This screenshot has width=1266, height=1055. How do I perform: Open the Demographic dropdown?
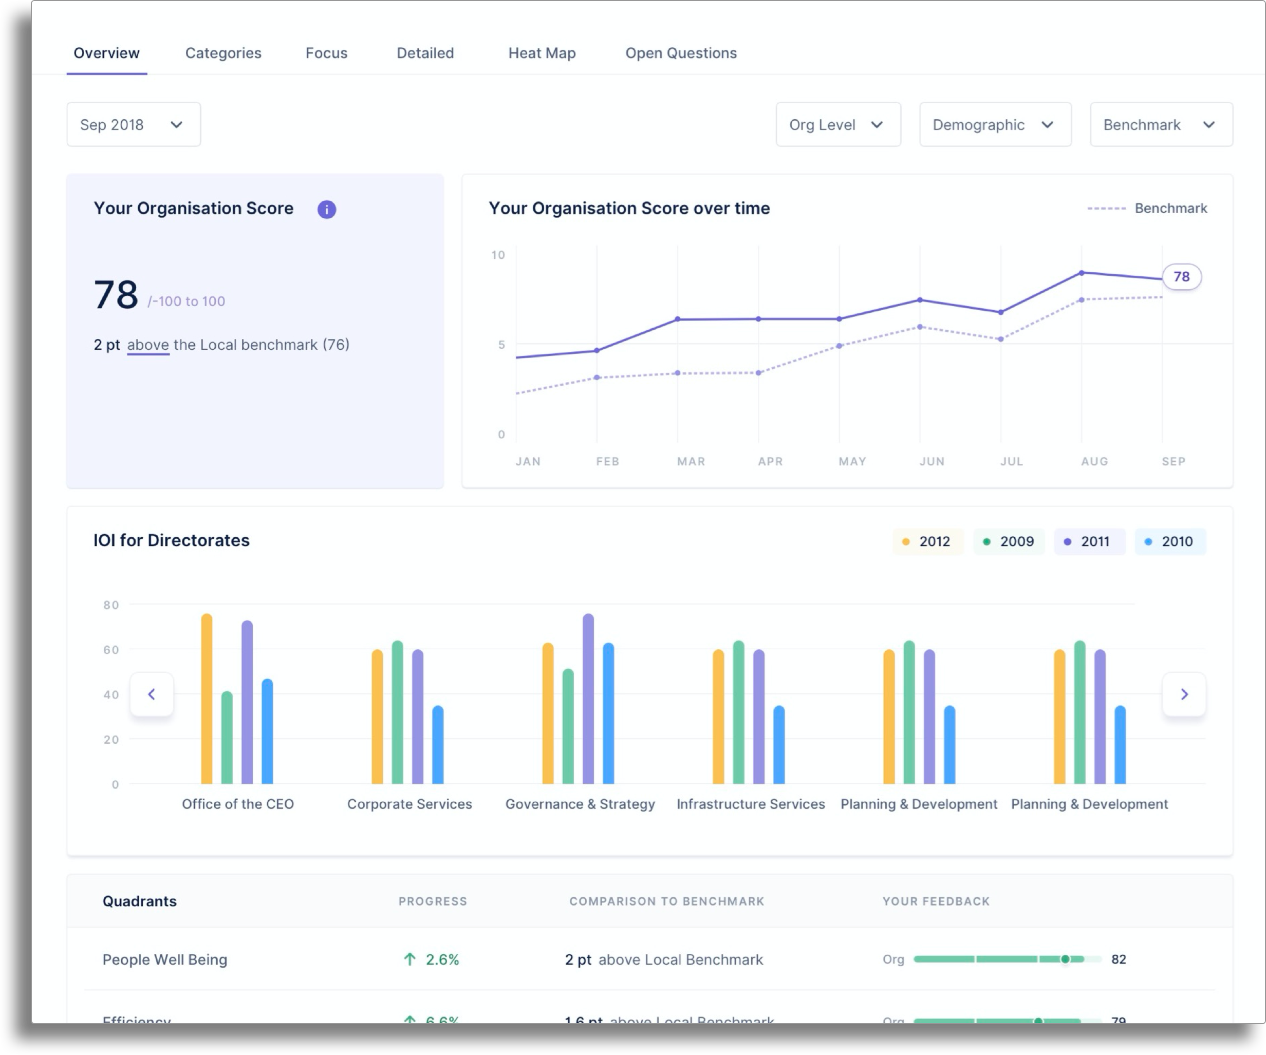pos(995,125)
